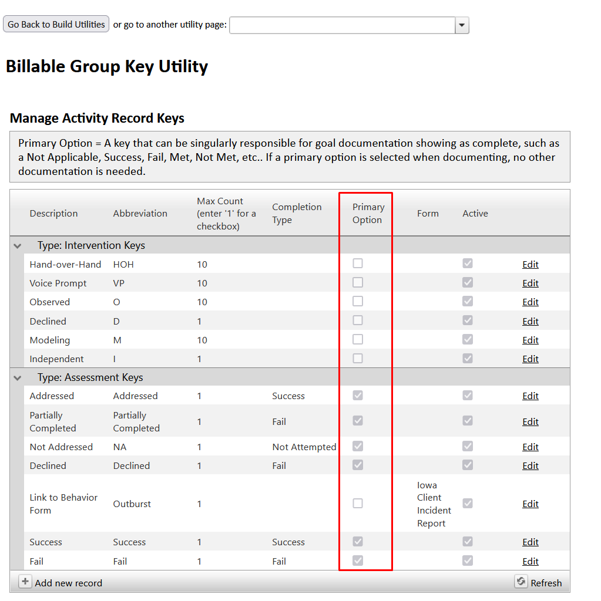Open the utility page dropdown arrow

(x=462, y=25)
